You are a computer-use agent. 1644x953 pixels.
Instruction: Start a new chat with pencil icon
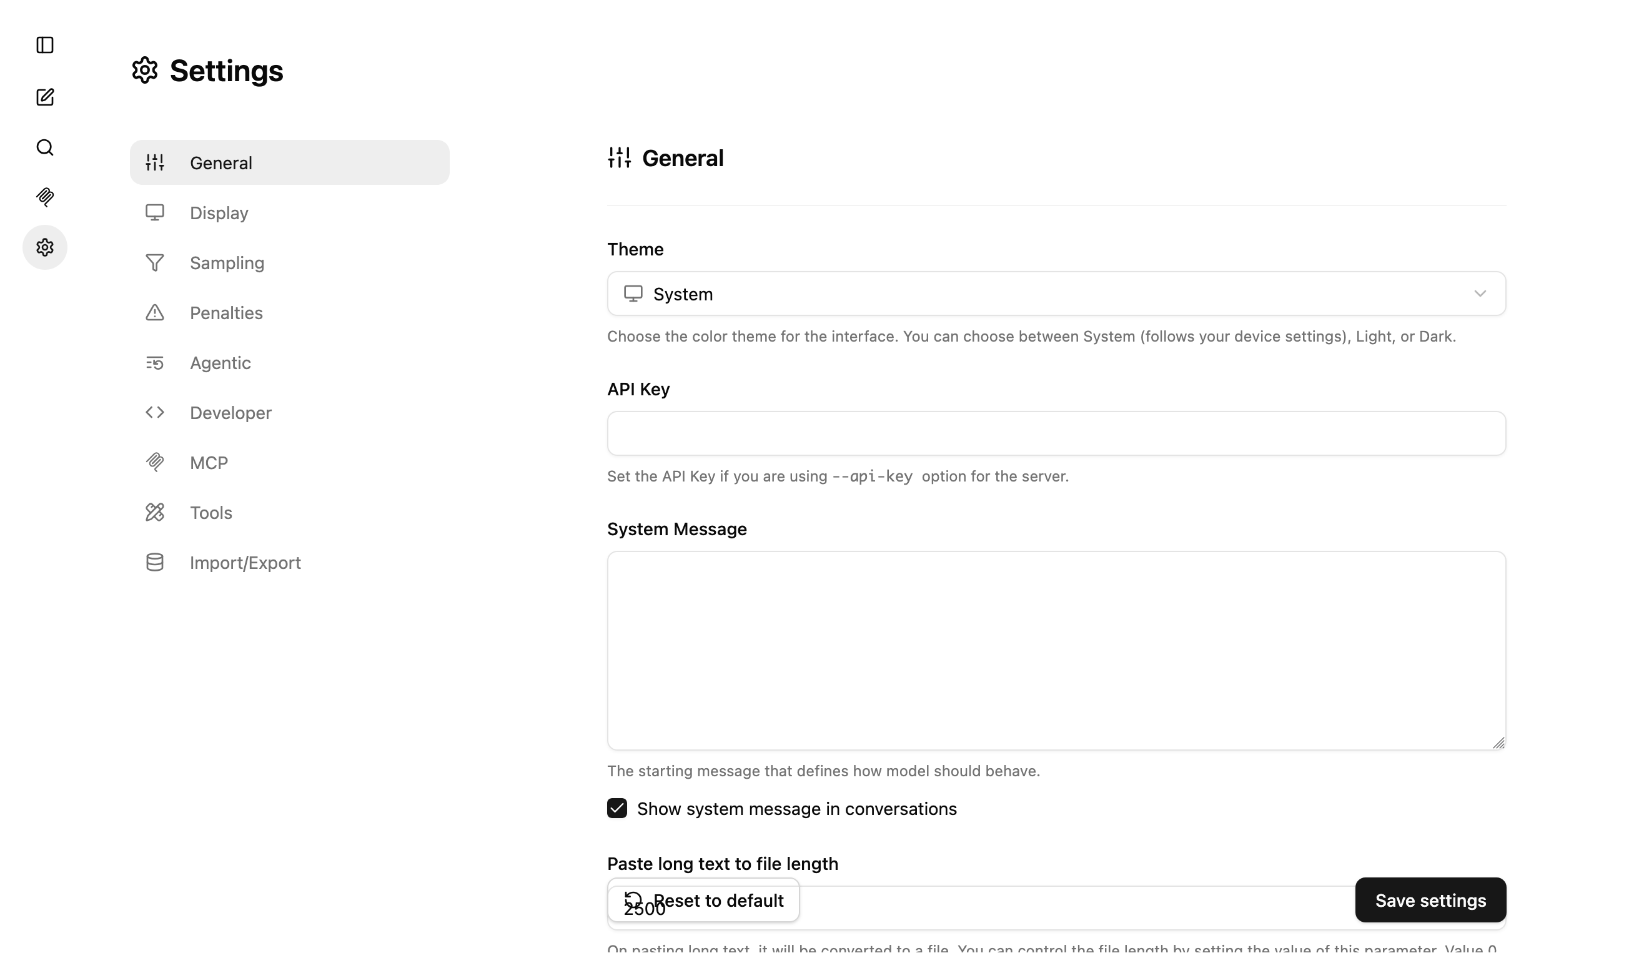tap(45, 97)
